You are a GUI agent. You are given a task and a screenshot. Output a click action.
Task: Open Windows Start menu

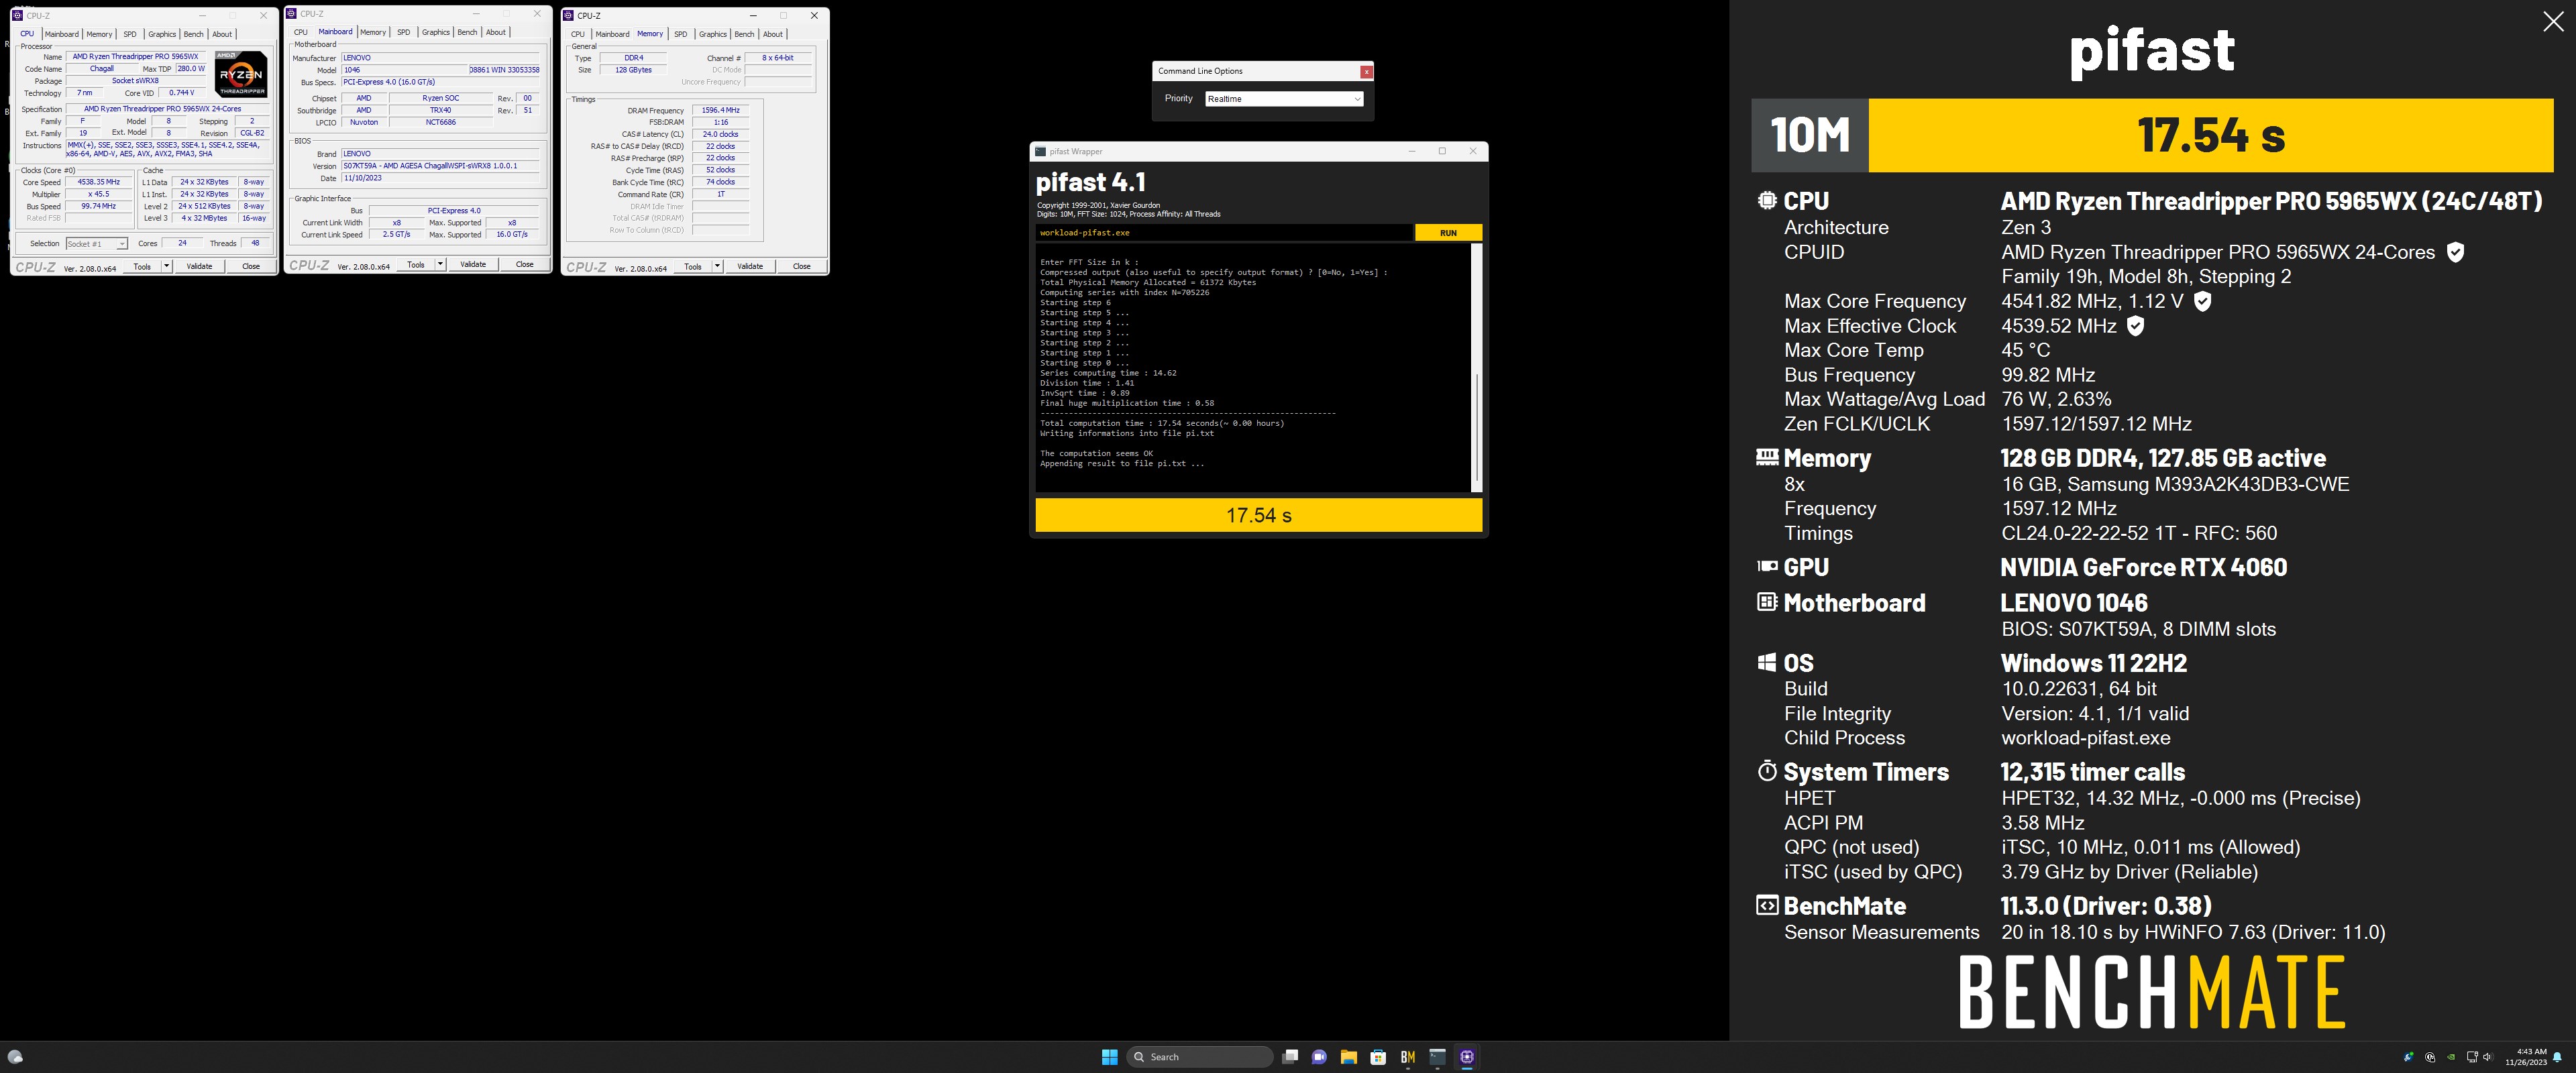point(1109,1057)
